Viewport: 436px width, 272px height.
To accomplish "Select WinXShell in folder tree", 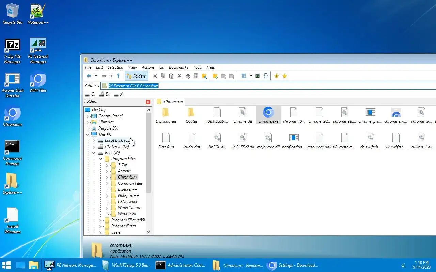I will [x=127, y=214].
